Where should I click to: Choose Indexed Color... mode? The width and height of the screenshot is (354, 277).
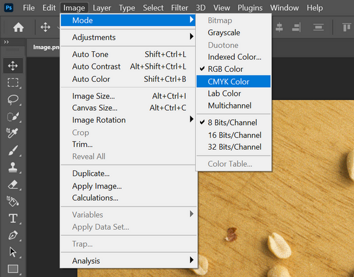[x=234, y=57]
